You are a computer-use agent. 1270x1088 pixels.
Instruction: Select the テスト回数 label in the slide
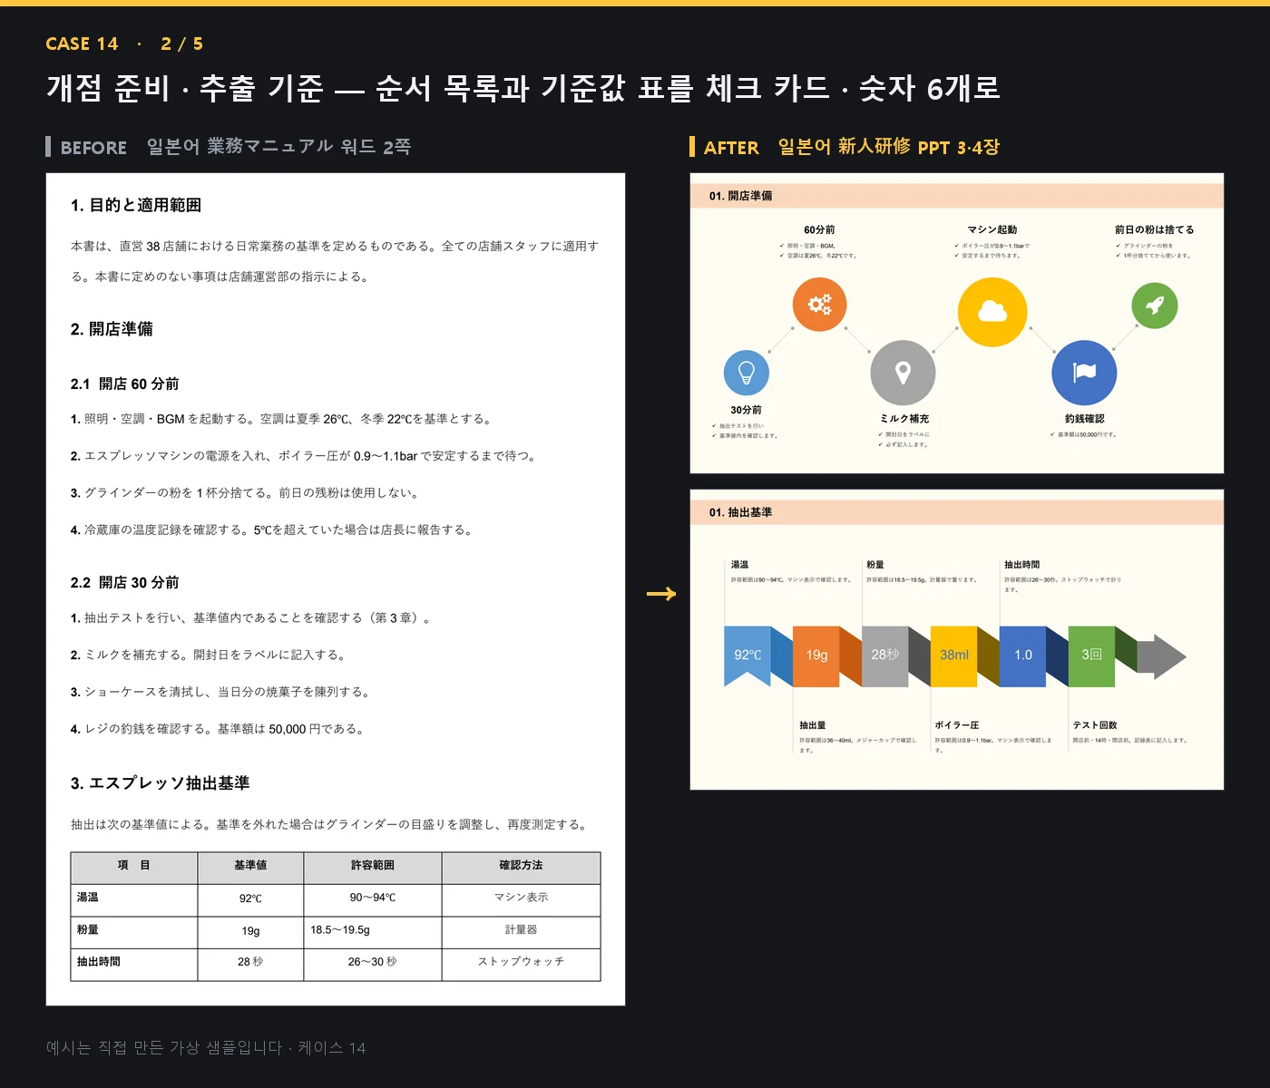pyautogui.click(x=1095, y=725)
